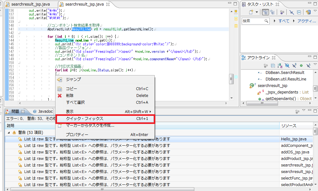Switch to the Javadoc tab
Image resolution: width=318 pixels, height=191 pixels.
click(x=43, y=111)
